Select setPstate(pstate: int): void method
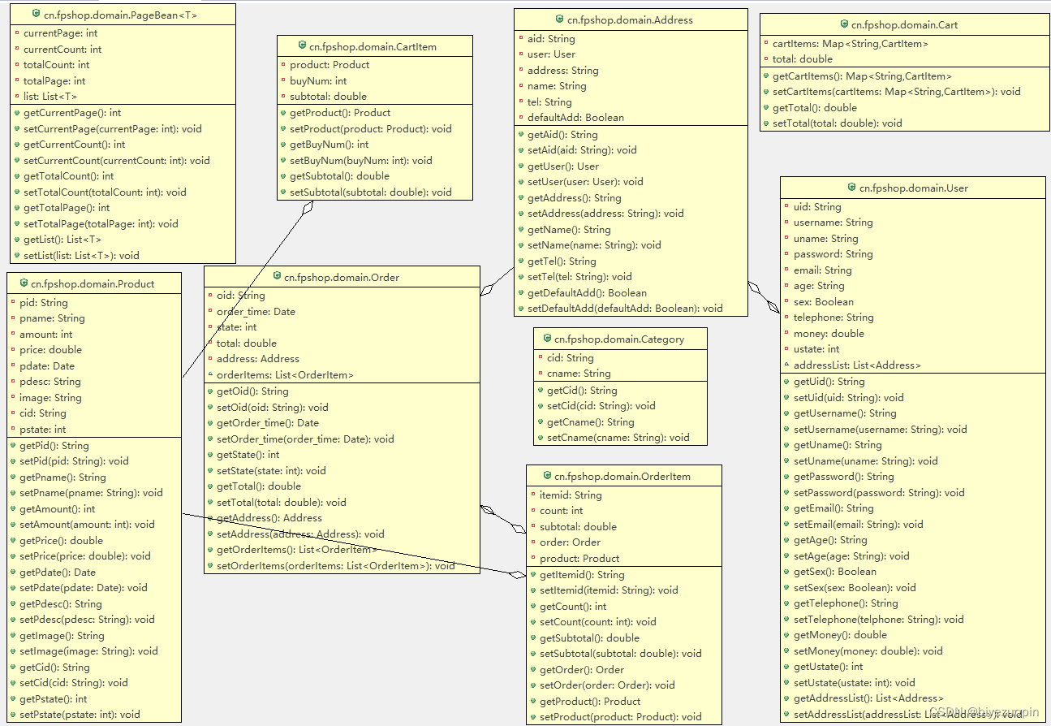The image size is (1051, 726). coord(80,714)
